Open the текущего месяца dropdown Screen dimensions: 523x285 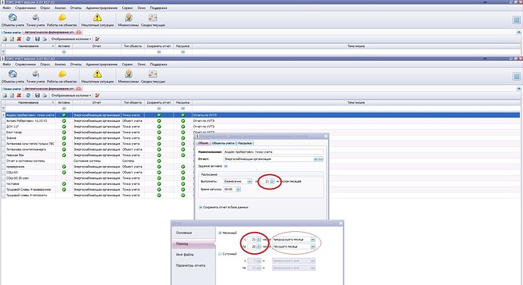click(312, 246)
